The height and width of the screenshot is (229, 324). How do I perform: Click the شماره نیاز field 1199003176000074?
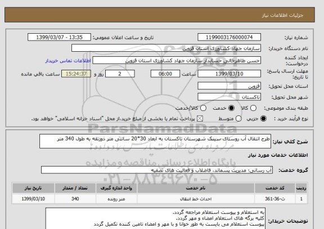[x=229, y=37]
